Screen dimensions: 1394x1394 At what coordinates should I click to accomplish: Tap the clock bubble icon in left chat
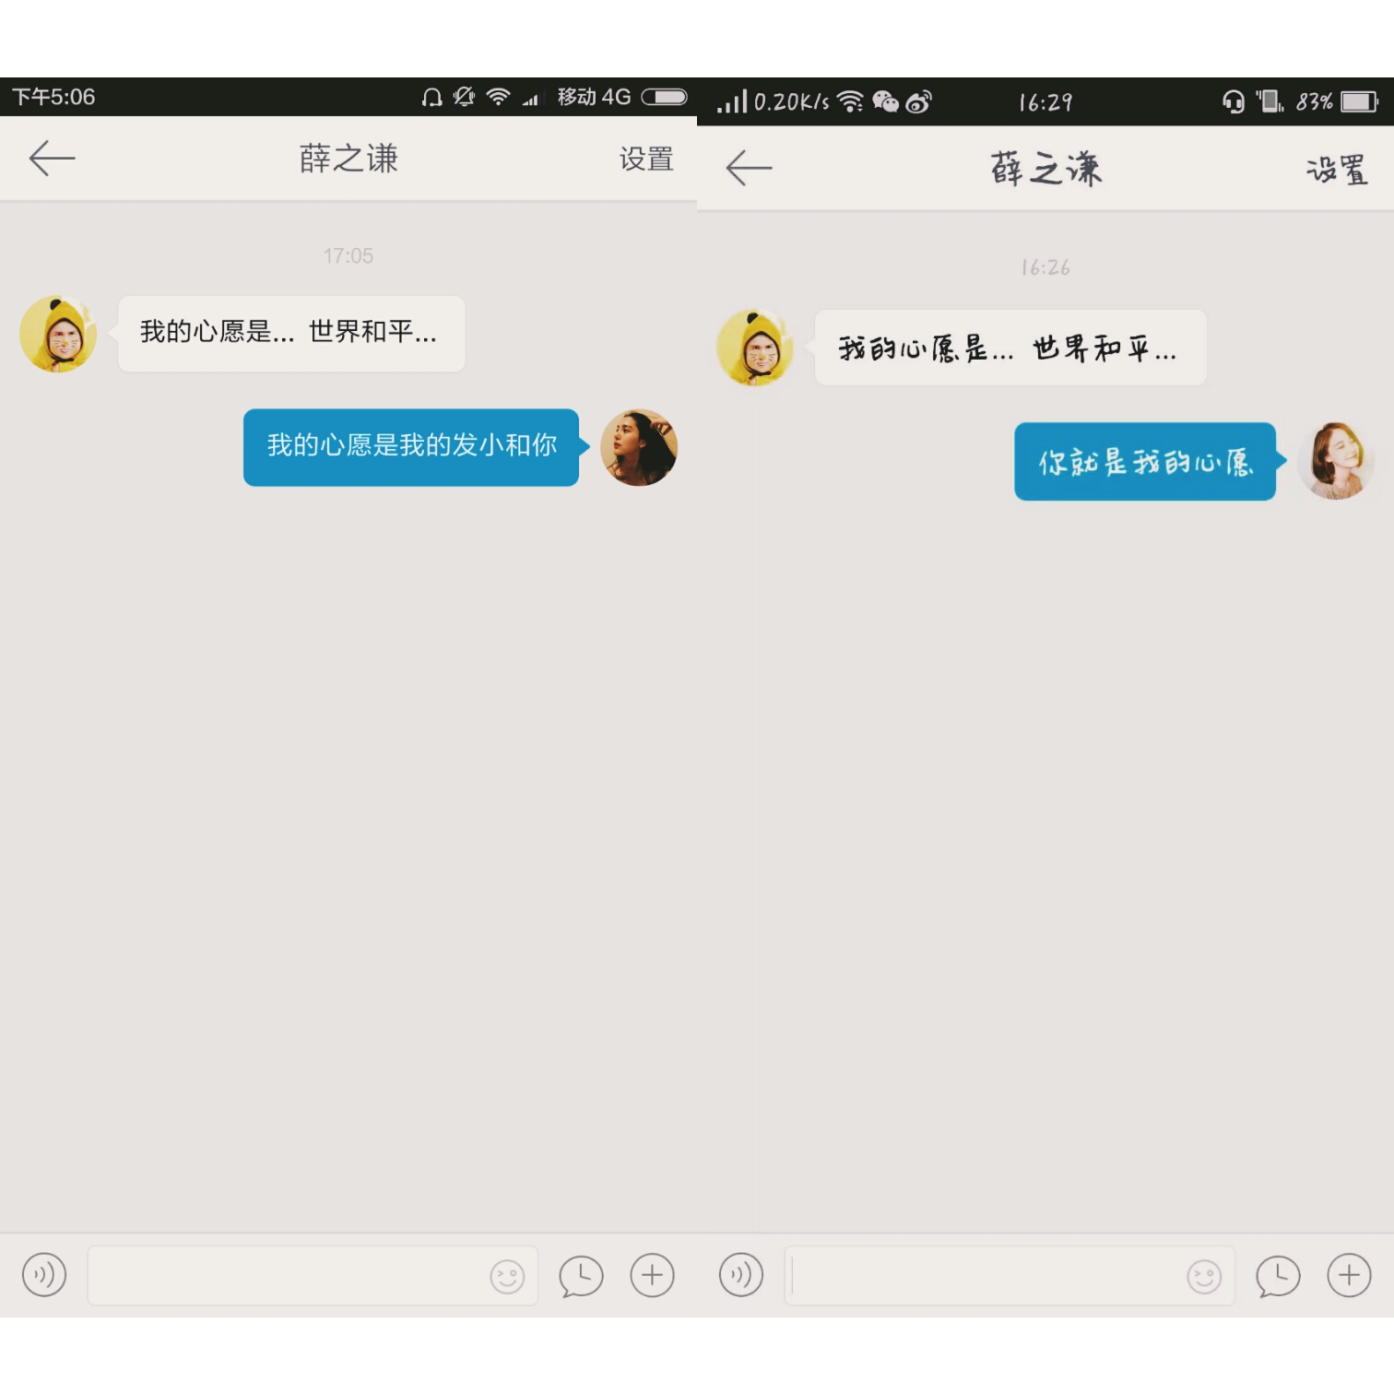581,1276
